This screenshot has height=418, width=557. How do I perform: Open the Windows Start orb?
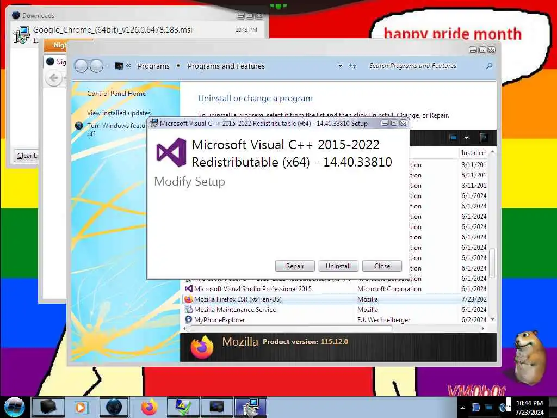(x=14, y=407)
